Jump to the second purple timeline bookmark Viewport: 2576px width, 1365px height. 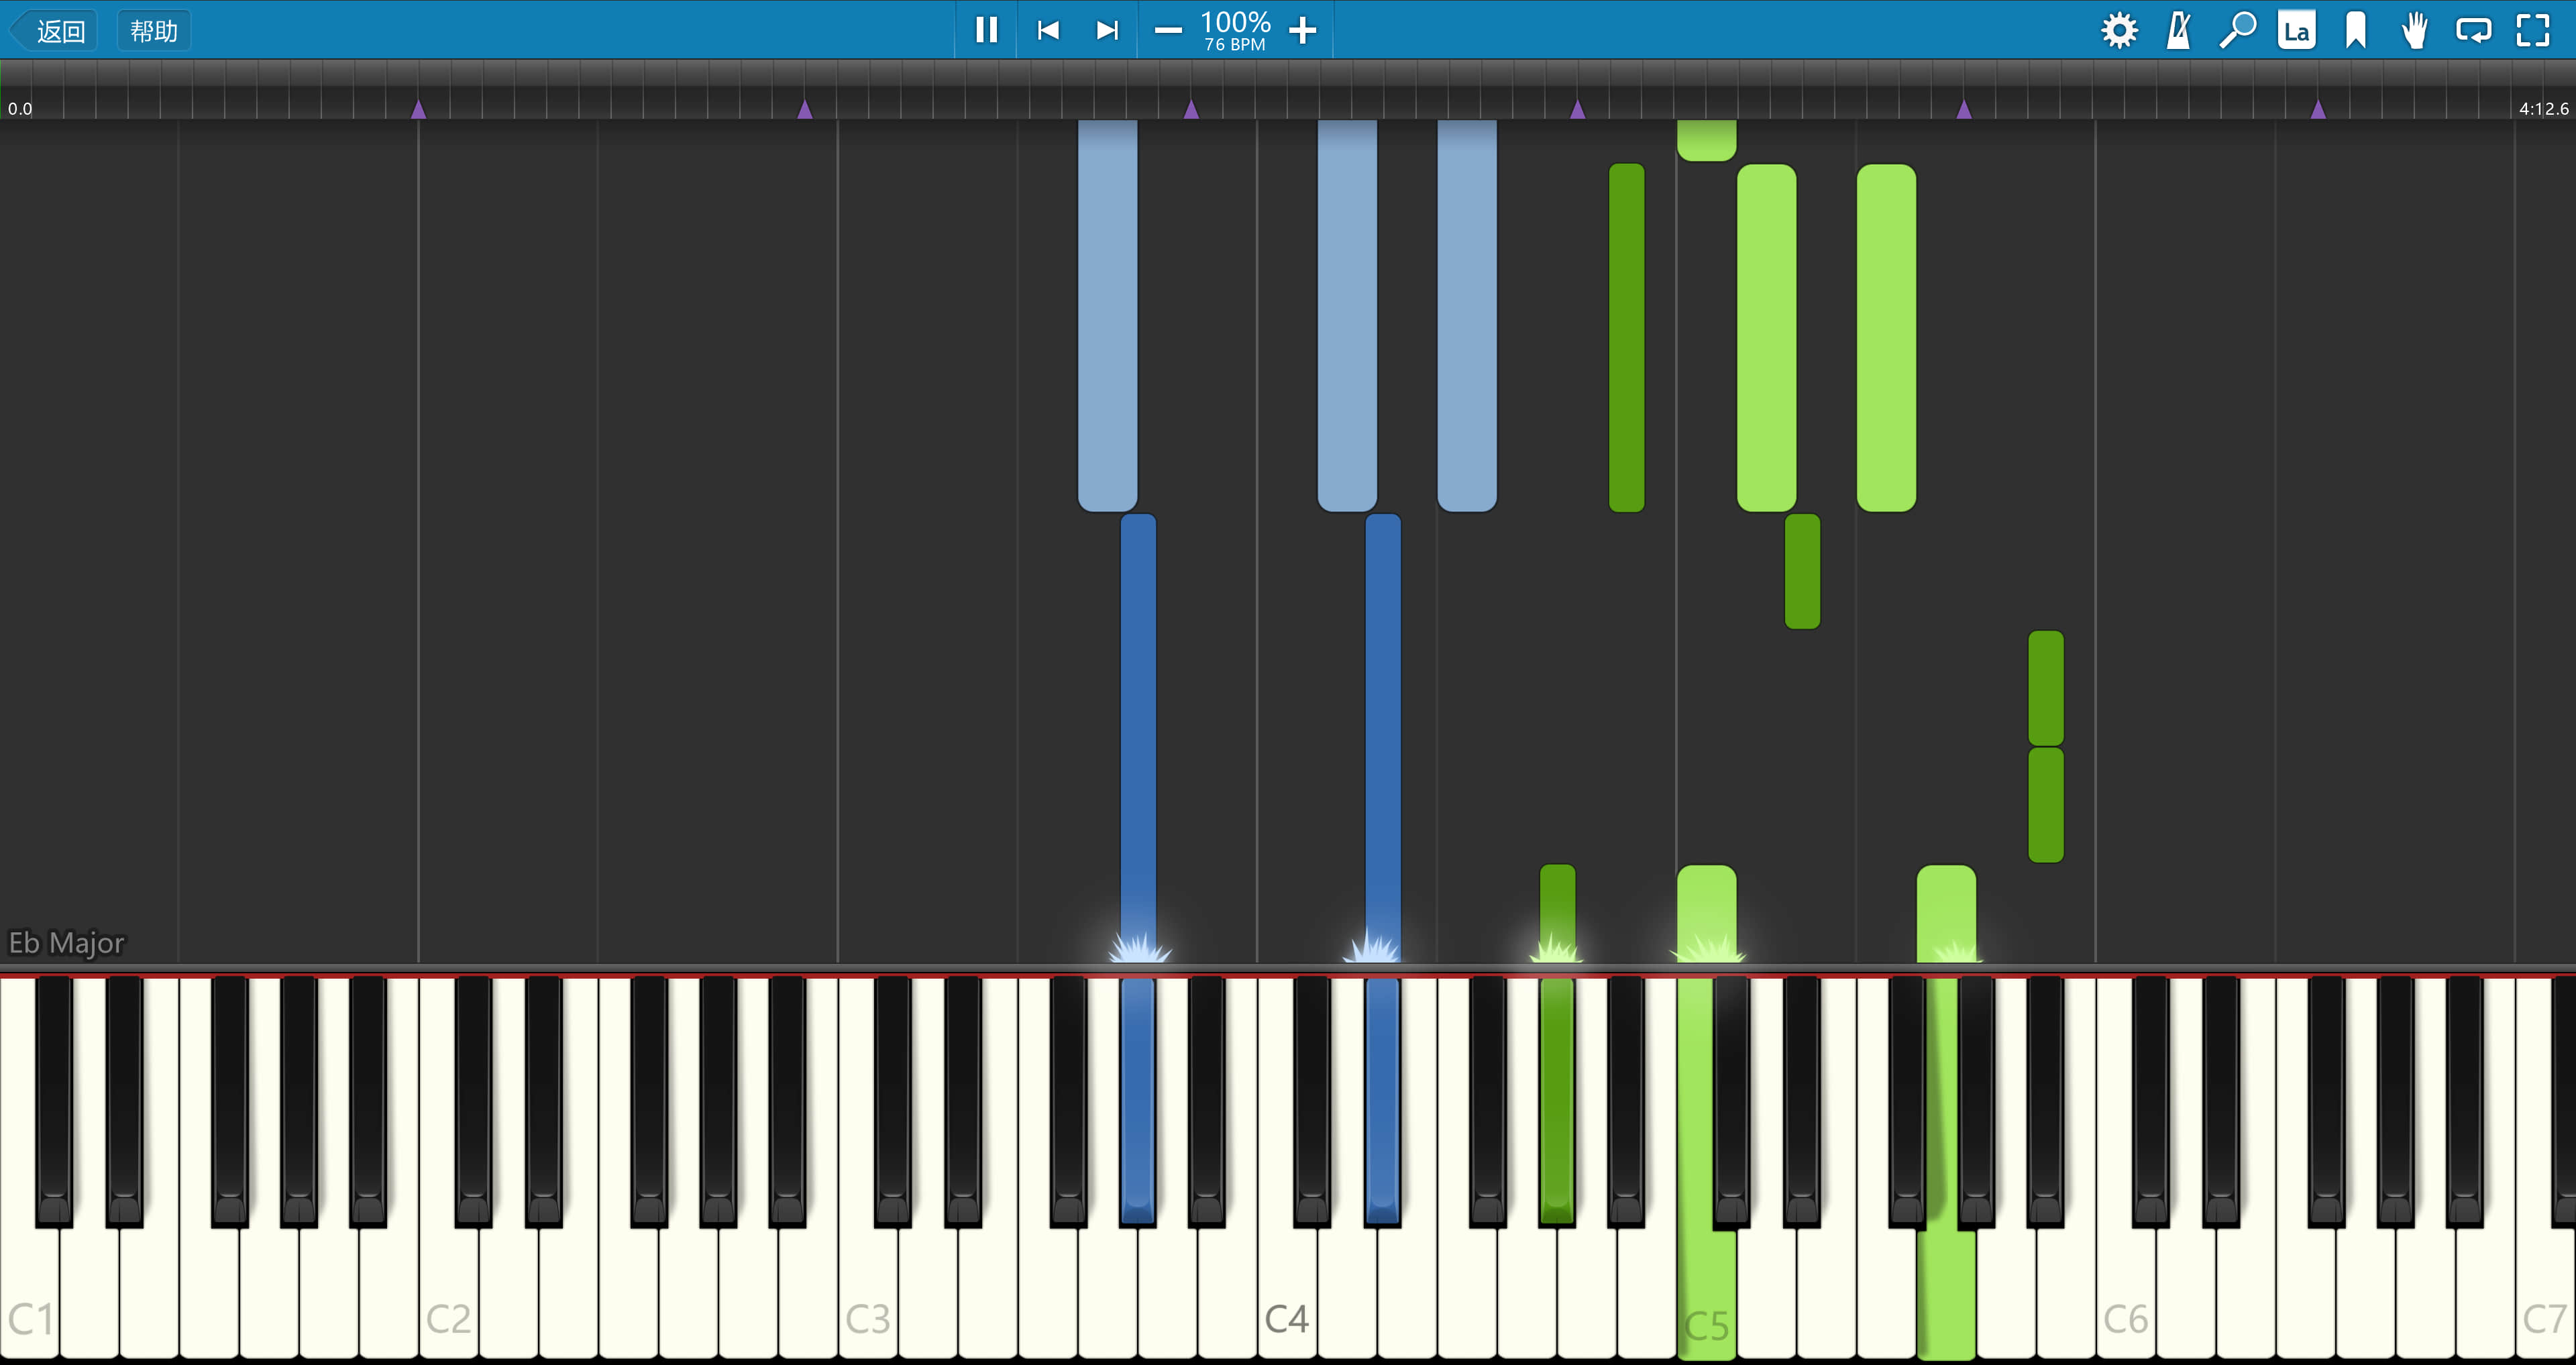(805, 109)
